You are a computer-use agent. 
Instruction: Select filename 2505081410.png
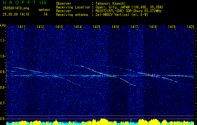pos(16,8)
